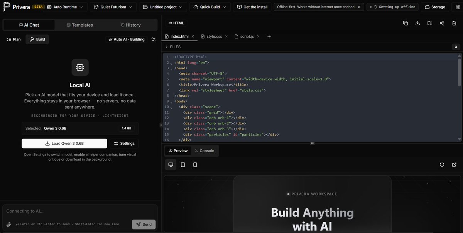
Task: Delete the project with the trash icon
Action: [454, 23]
